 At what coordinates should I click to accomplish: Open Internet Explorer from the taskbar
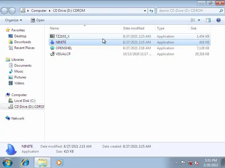tap(25, 163)
